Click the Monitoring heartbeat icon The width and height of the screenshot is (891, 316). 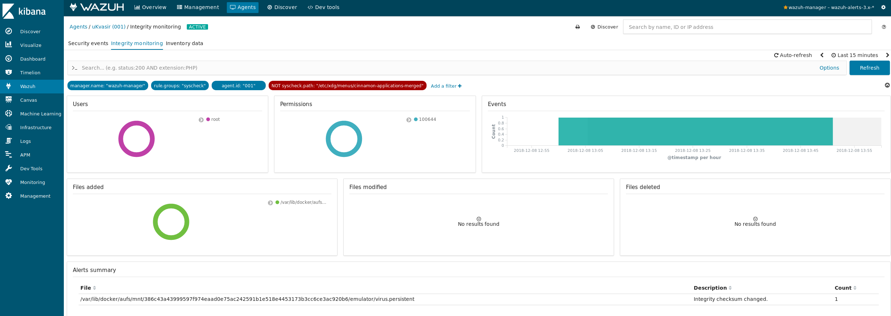[x=9, y=182]
